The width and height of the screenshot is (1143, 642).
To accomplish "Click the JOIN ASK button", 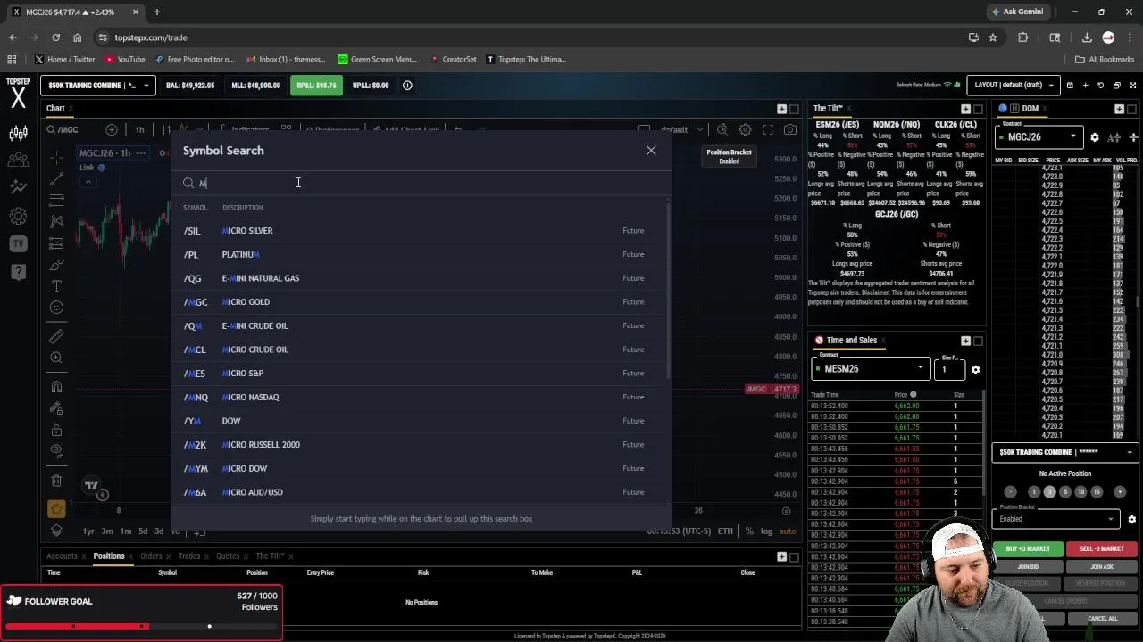I will (x=1102, y=567).
